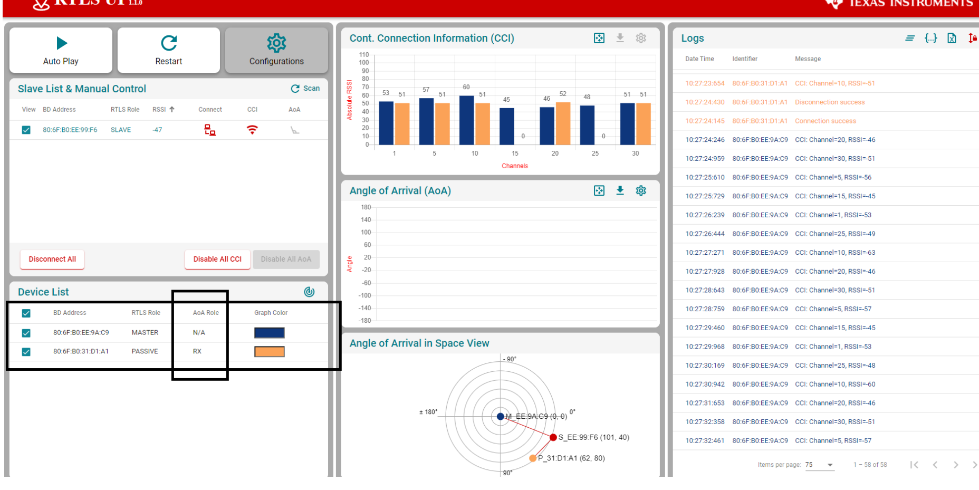Image resolution: width=979 pixels, height=490 pixels.
Task: Click the Restart button
Action: coord(169,50)
